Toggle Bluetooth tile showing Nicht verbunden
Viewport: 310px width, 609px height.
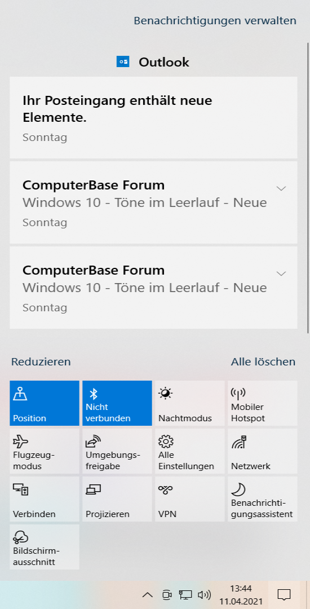point(117,403)
